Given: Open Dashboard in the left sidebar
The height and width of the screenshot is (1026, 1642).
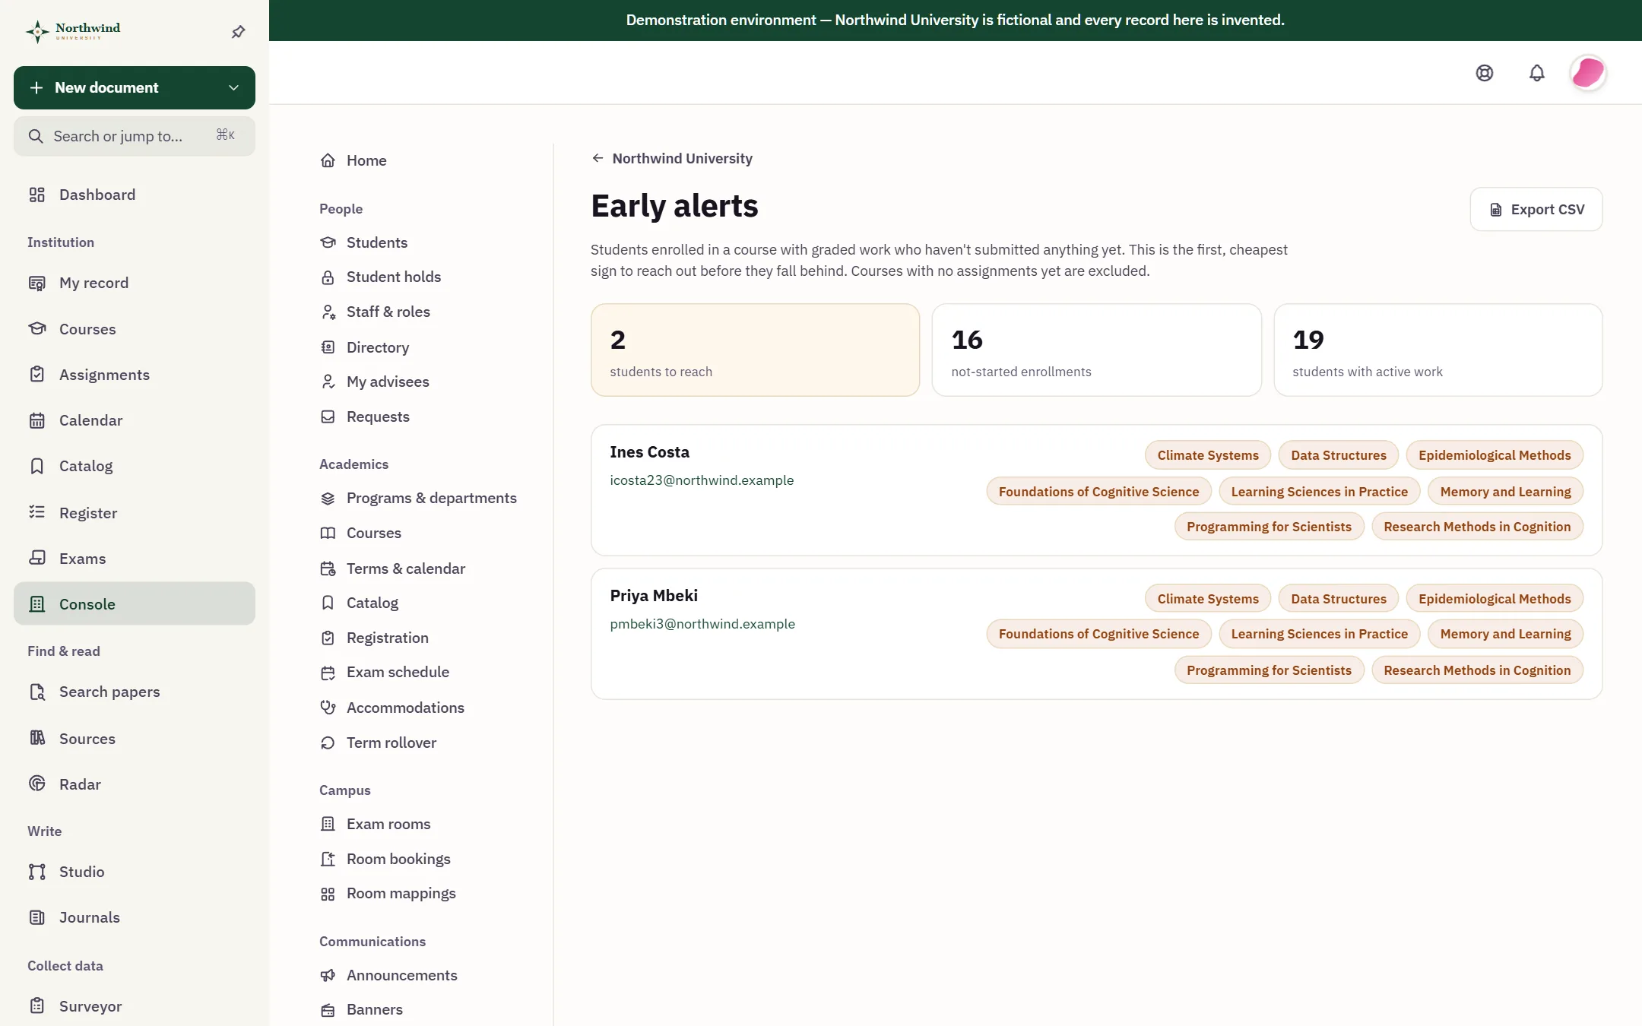Looking at the screenshot, I should pyautogui.click(x=135, y=195).
